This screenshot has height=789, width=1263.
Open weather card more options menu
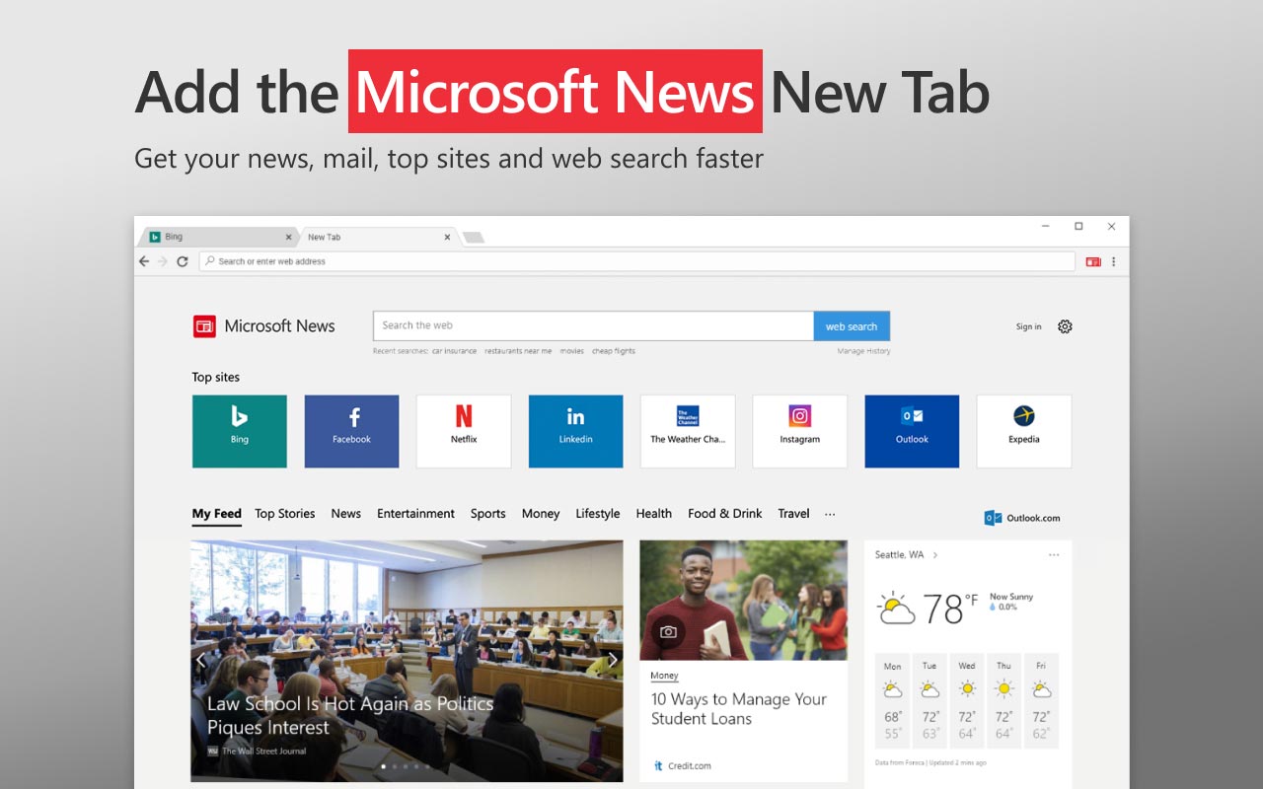coord(1054,555)
